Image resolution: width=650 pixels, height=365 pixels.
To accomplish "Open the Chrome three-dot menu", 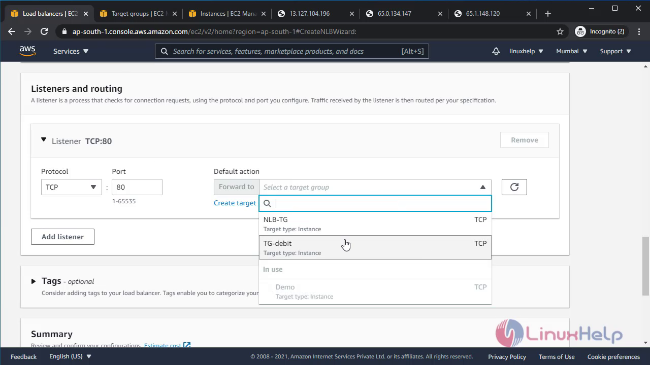I will (x=638, y=31).
